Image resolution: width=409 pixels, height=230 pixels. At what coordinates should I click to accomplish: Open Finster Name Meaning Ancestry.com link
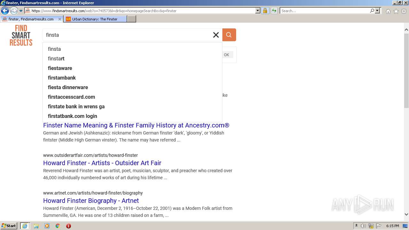[136, 125]
